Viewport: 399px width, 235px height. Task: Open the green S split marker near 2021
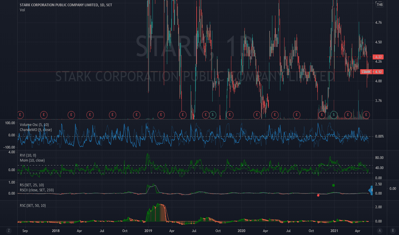click(x=333, y=115)
